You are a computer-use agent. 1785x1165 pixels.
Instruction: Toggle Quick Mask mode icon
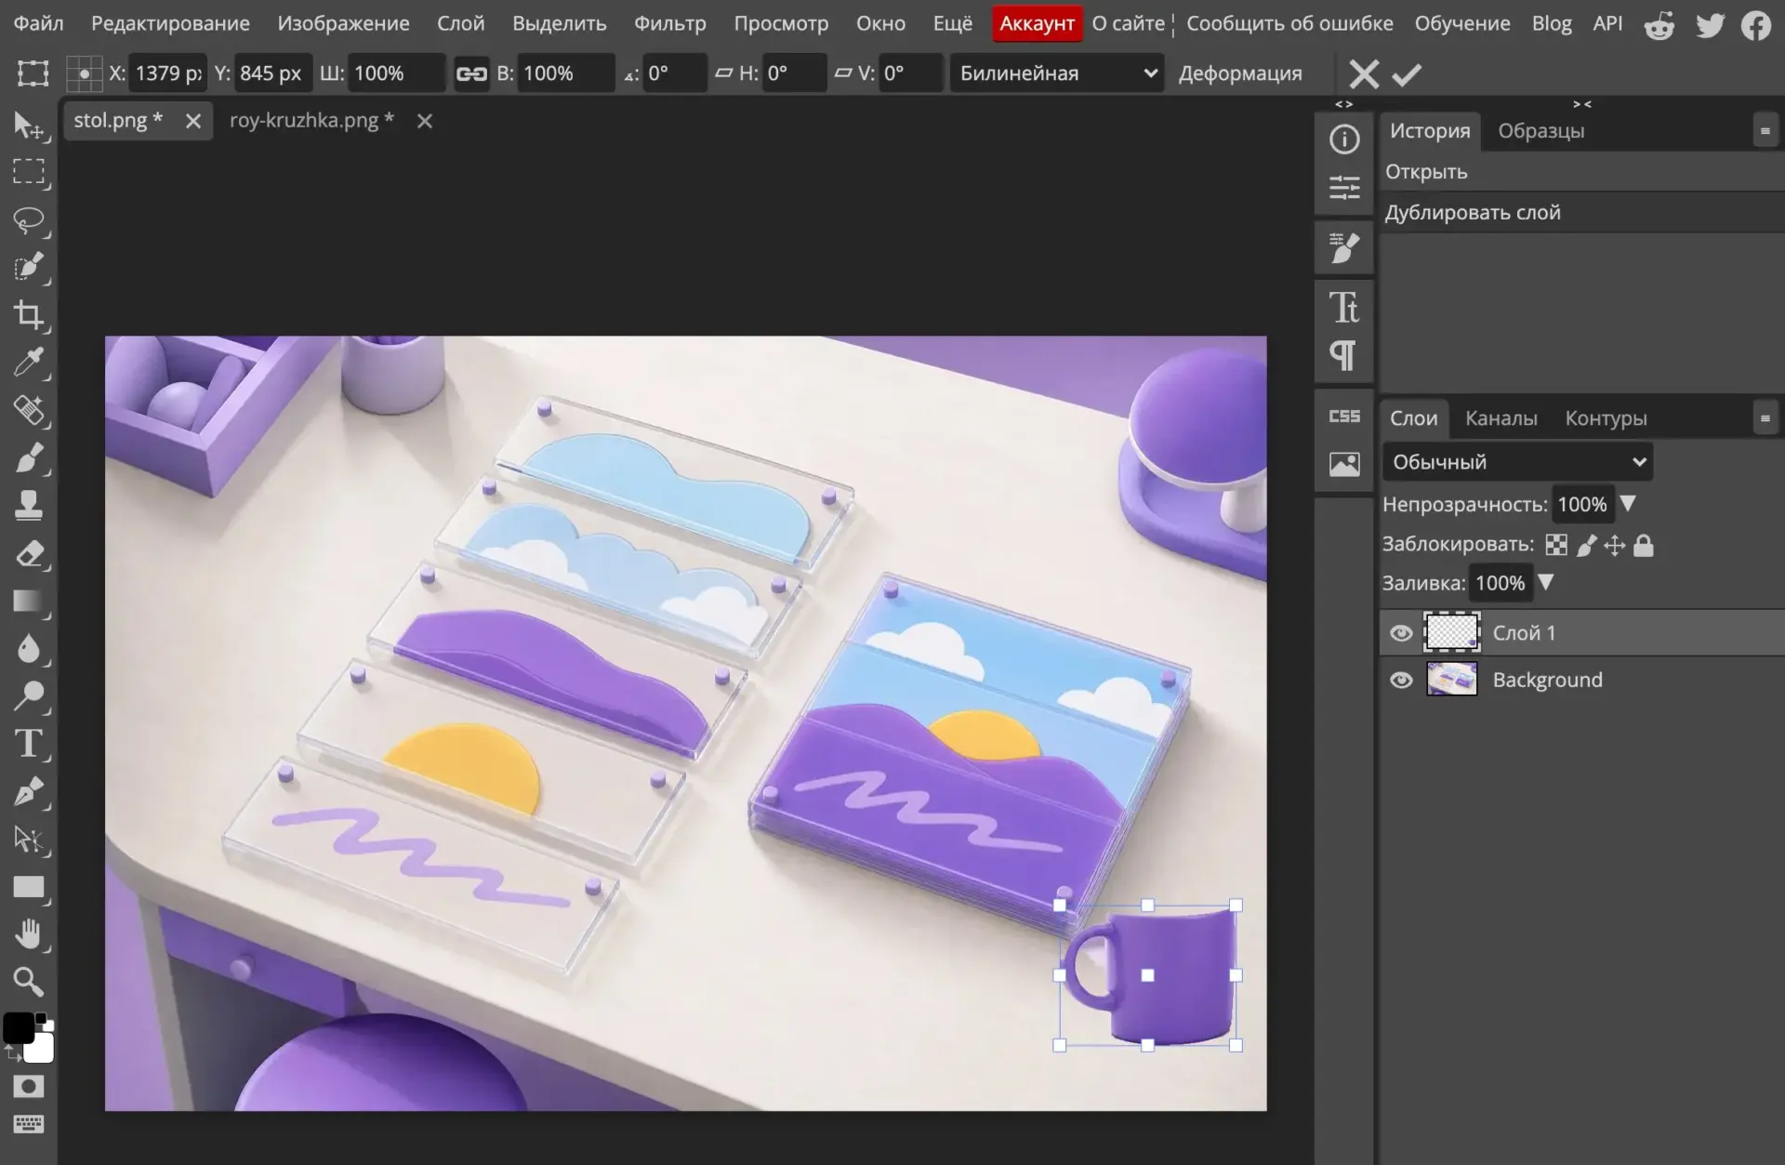pos(28,1086)
